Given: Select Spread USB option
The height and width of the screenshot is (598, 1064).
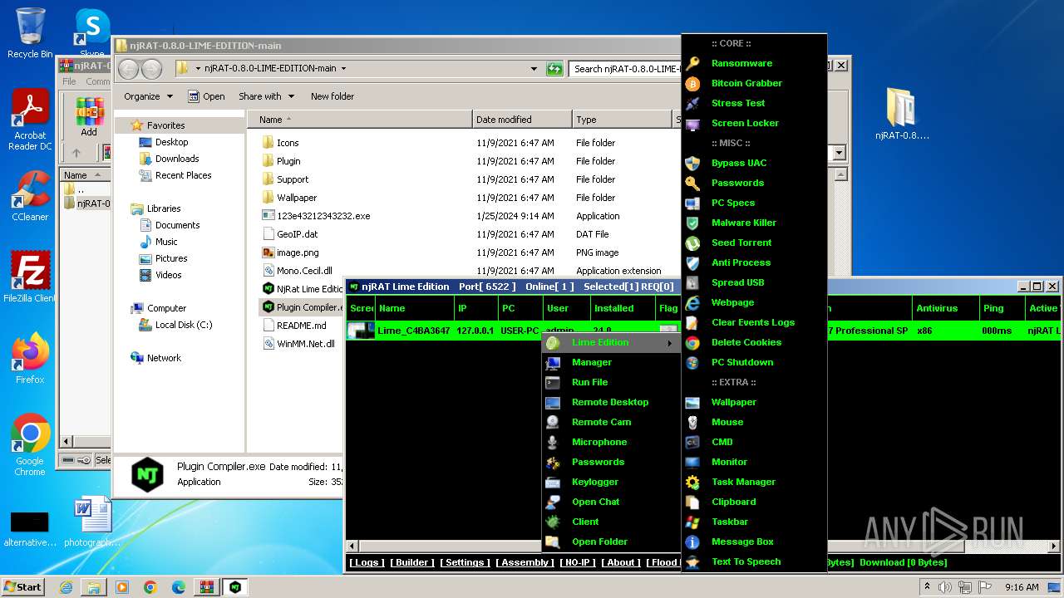Looking at the screenshot, I should tap(737, 282).
